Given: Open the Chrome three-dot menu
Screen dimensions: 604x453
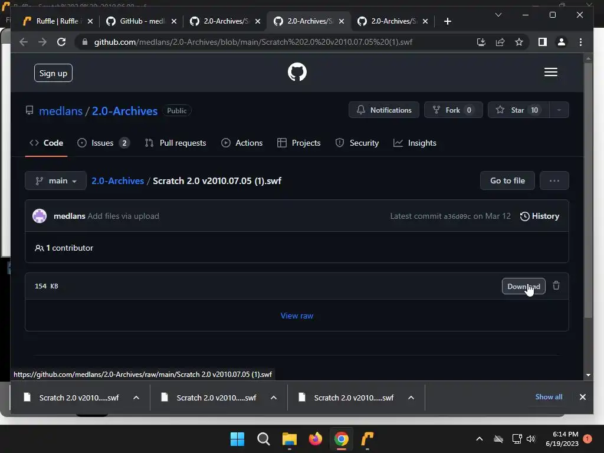Looking at the screenshot, I should tap(580, 42).
